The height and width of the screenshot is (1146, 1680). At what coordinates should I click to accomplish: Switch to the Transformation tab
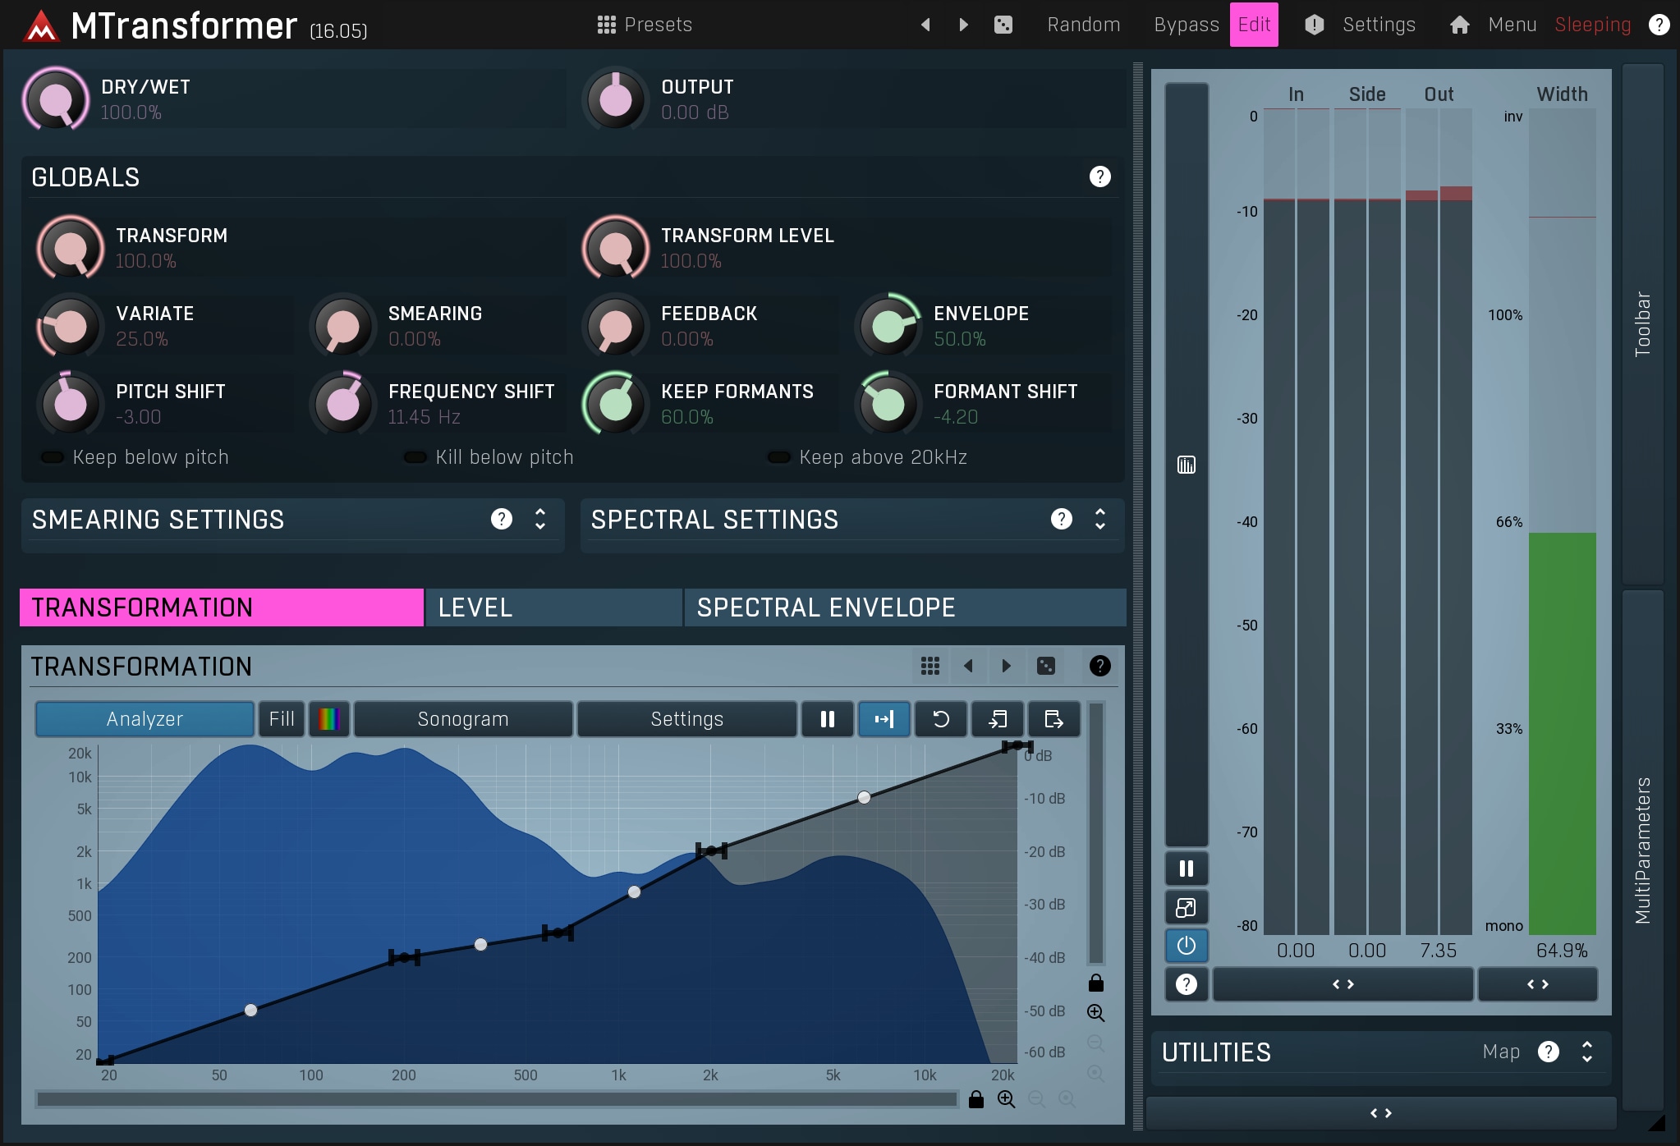(x=222, y=607)
